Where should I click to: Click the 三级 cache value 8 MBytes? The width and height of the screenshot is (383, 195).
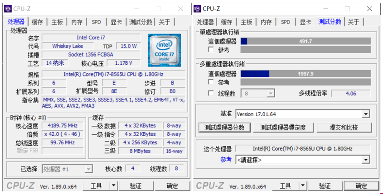(x=140, y=151)
